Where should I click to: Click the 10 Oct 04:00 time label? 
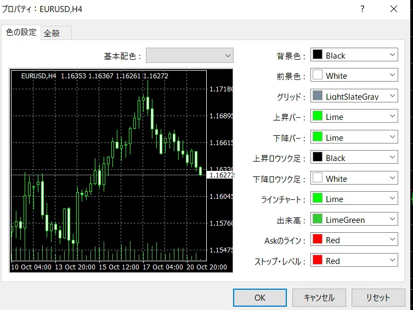(31, 267)
